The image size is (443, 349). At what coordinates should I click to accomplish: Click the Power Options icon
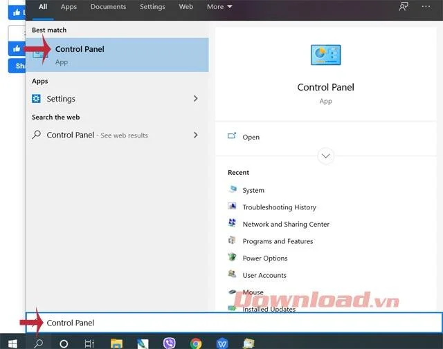[233, 257]
